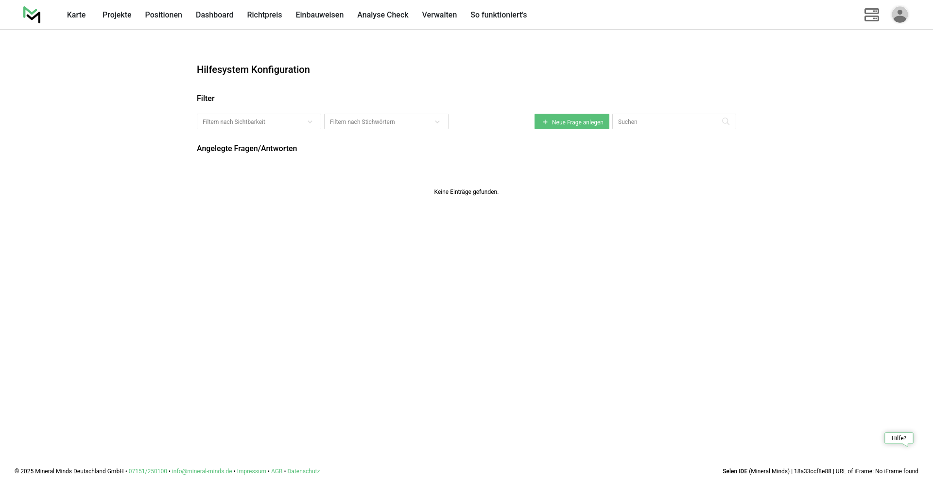Open the server stack icon in header
The image size is (933, 483).
click(871, 15)
